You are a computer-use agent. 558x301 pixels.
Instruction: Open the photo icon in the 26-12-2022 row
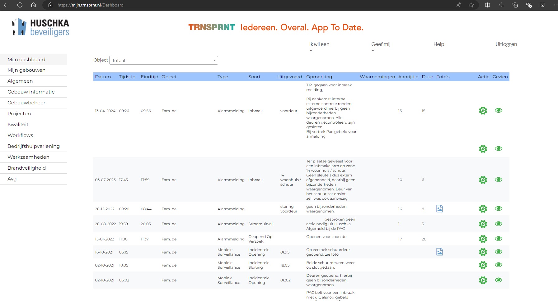pos(439,208)
